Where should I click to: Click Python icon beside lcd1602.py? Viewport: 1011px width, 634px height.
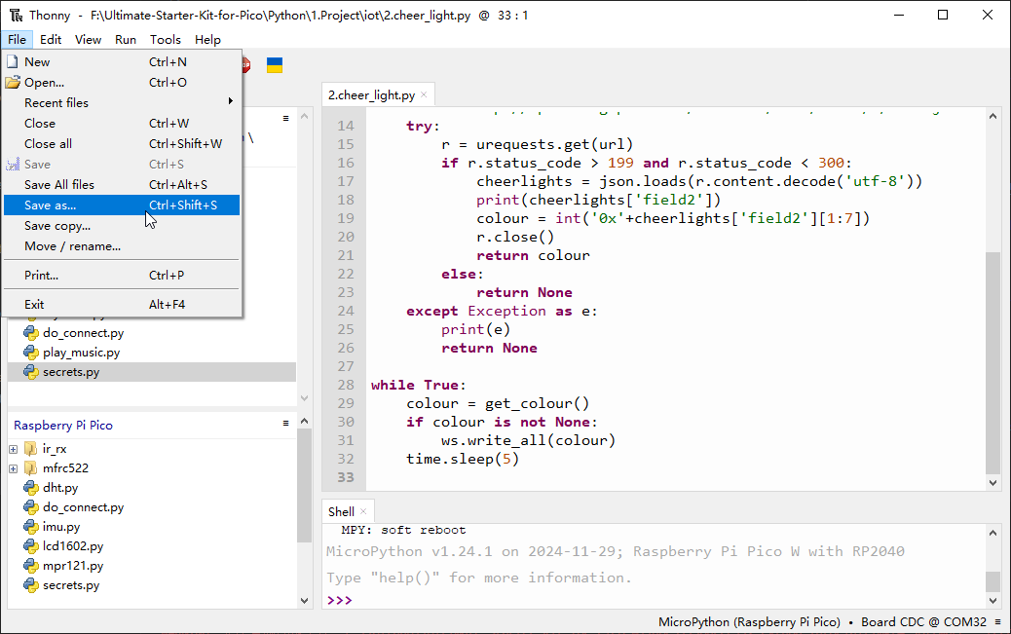point(31,545)
